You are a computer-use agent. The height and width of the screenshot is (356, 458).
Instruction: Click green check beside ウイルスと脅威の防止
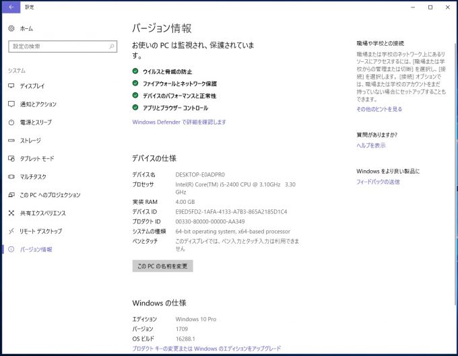[135, 71]
